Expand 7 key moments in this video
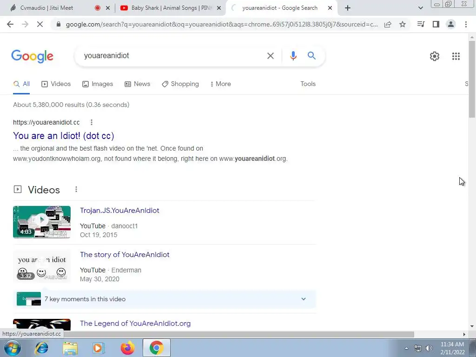Image resolution: width=476 pixels, height=357 pixels. [x=304, y=299]
